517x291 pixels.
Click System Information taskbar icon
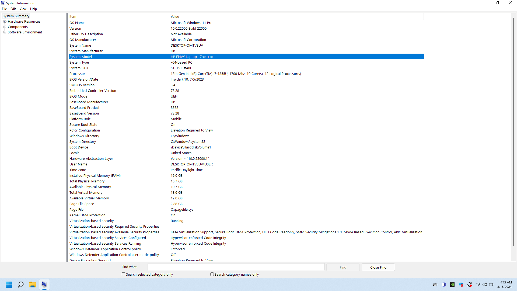point(44,285)
